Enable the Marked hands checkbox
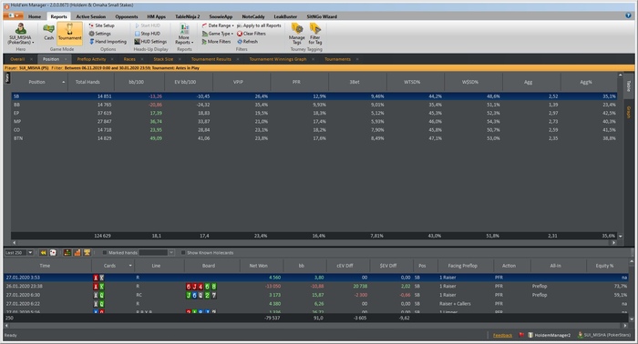Image resolution: width=638 pixels, height=344 pixels. (x=105, y=253)
